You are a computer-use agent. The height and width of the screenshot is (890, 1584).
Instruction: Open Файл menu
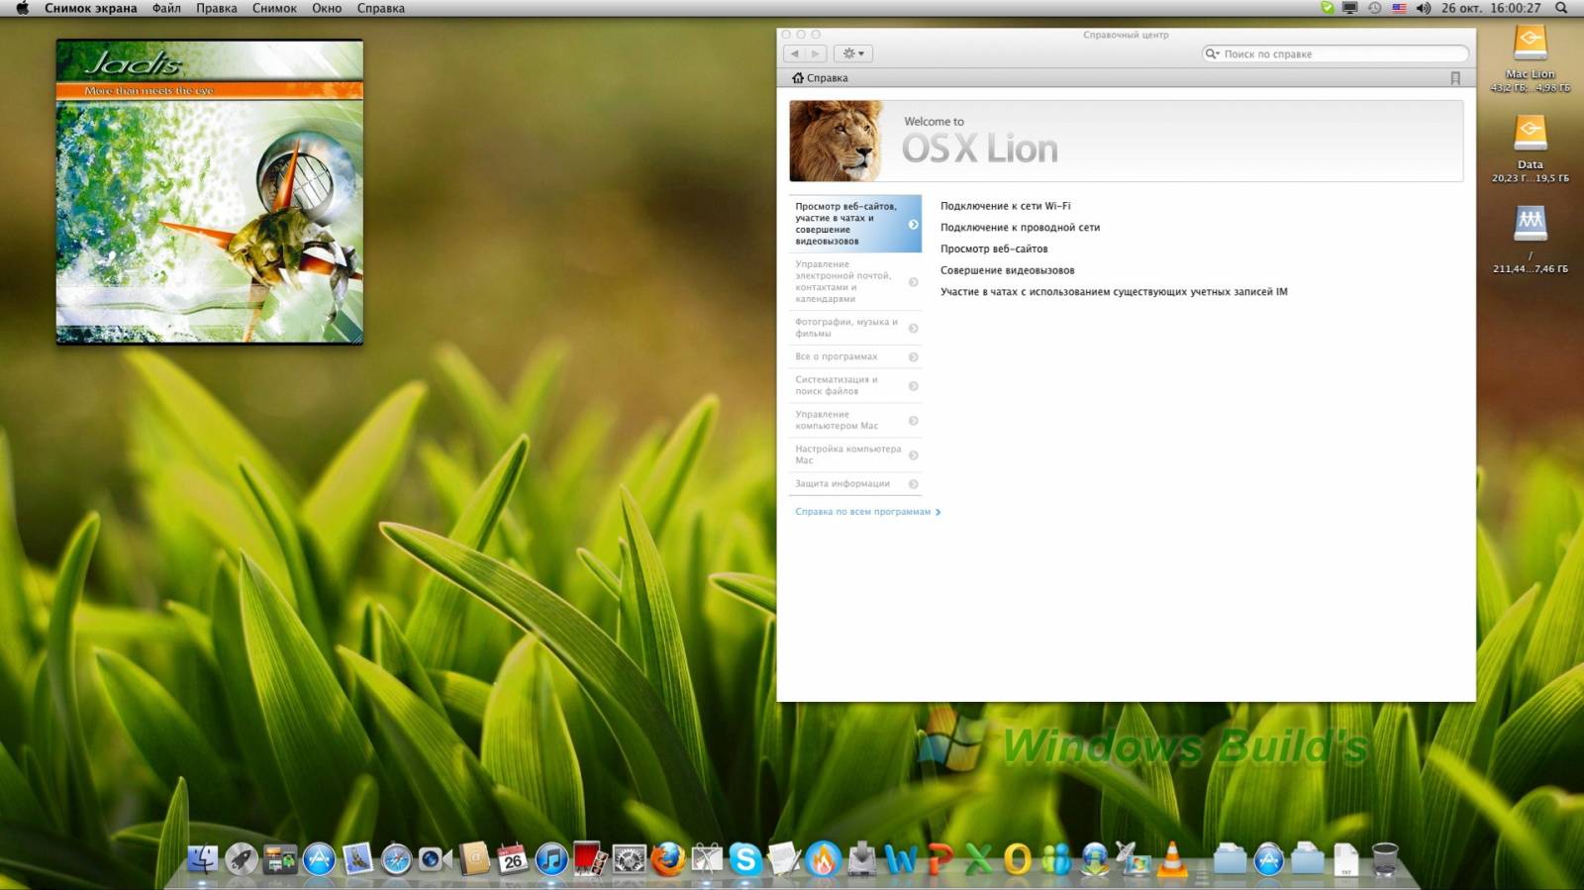point(166,8)
